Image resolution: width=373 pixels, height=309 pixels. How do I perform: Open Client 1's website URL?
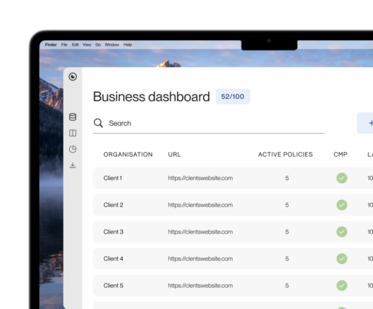point(200,178)
